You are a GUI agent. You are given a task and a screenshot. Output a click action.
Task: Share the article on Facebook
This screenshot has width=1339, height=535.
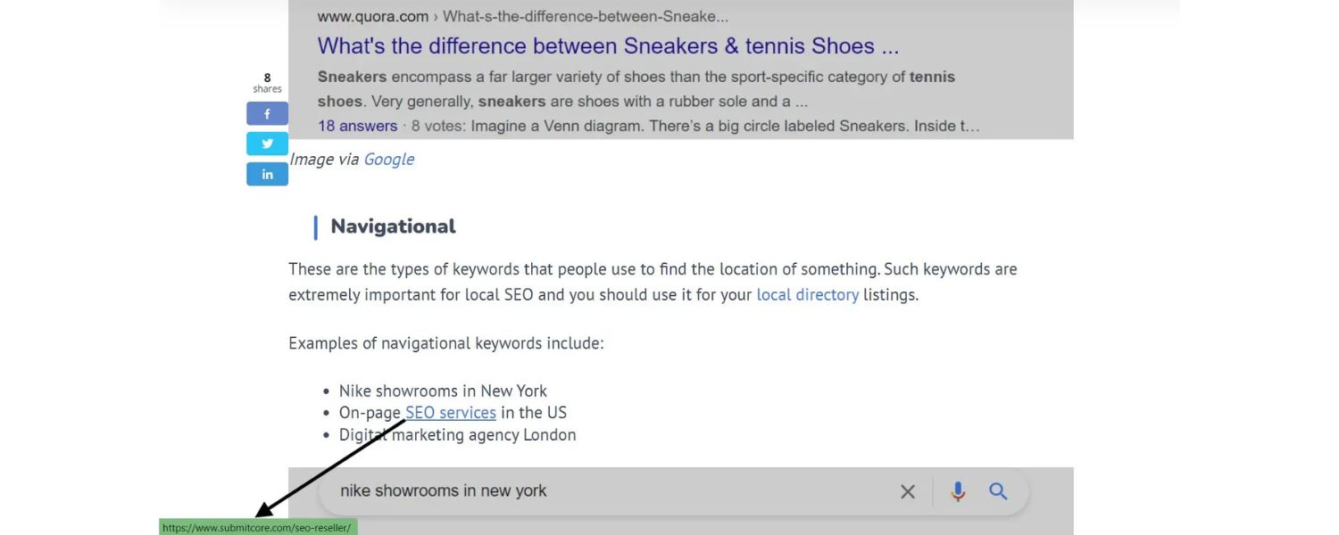click(266, 113)
